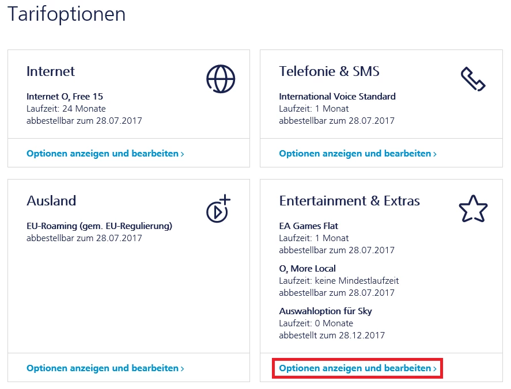Click the phone handset icon for Telefonie & SMS
The height and width of the screenshot is (389, 511).
point(473,79)
